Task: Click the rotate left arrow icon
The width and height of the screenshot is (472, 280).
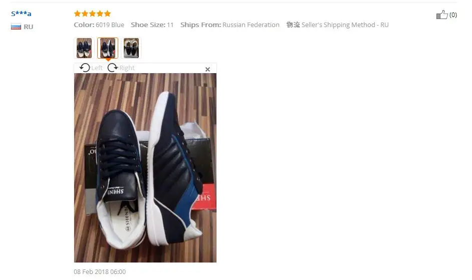Action: [x=85, y=68]
